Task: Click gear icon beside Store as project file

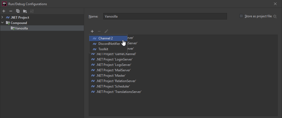Action: pos(275,16)
